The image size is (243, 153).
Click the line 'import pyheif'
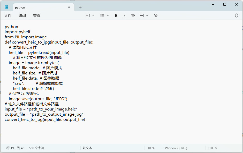[x=18, y=32]
